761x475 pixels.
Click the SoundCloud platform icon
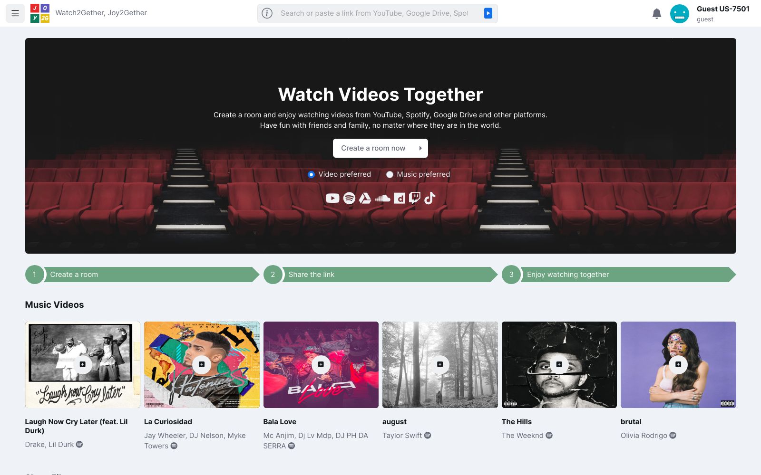(382, 198)
